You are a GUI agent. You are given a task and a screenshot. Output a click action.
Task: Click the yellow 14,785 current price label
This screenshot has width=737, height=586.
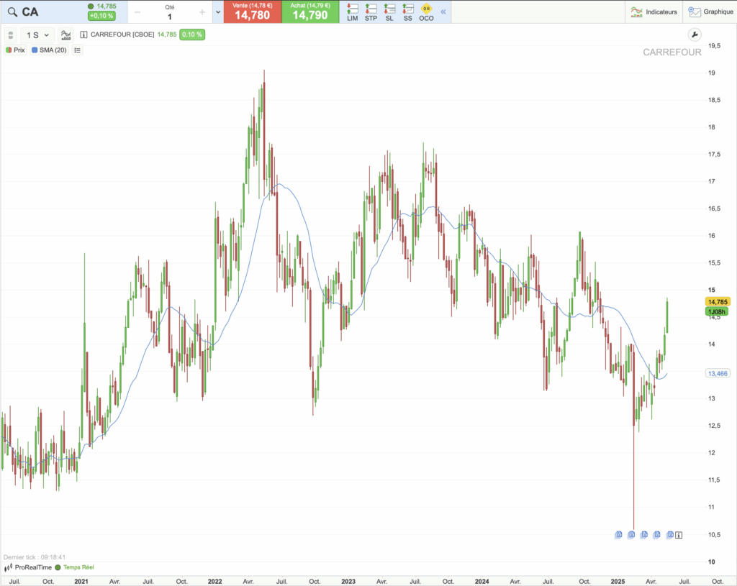718,302
